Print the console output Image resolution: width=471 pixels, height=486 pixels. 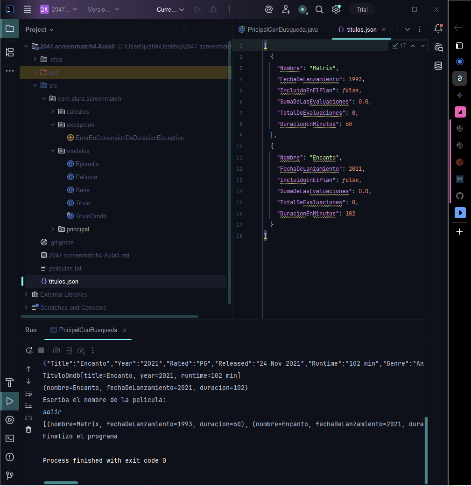pyautogui.click(x=28, y=417)
